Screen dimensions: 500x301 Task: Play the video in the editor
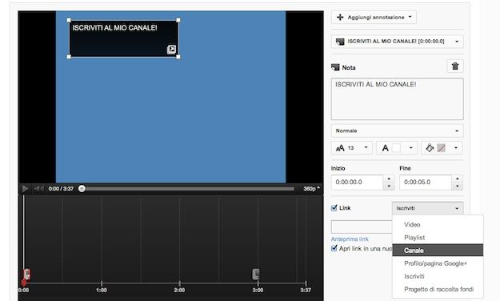point(25,189)
